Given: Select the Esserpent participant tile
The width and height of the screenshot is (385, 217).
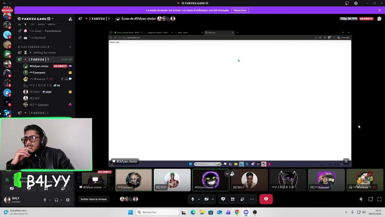Looking at the screenshot, I should 134,180.
